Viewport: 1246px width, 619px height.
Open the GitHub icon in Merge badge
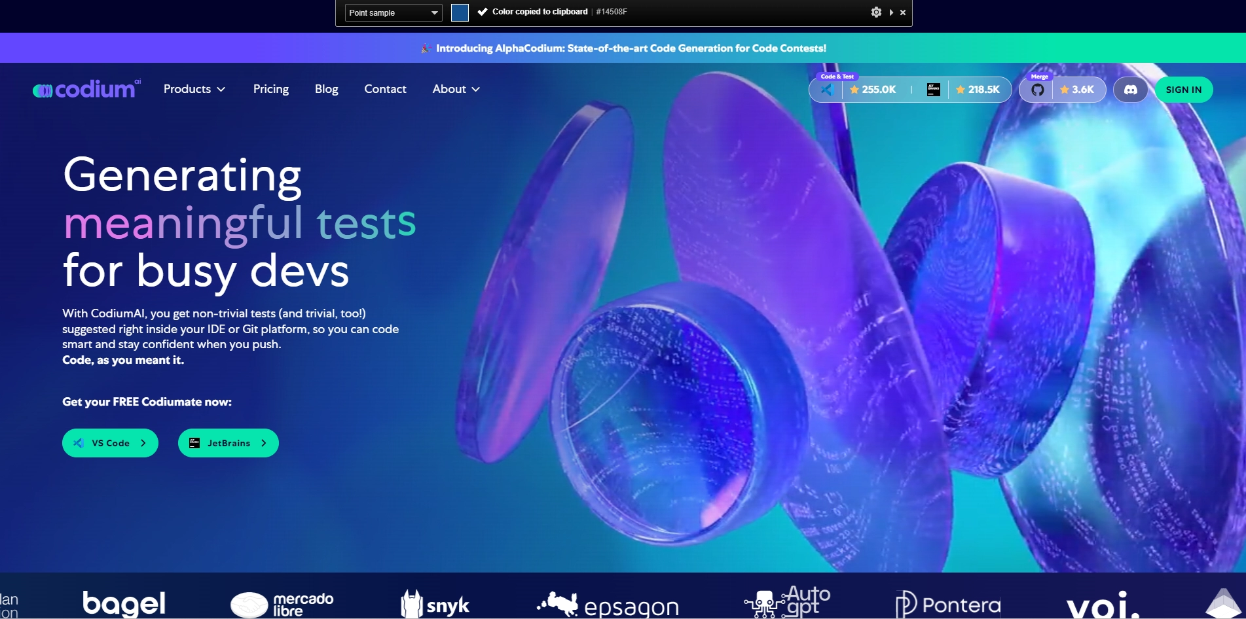[x=1038, y=90]
